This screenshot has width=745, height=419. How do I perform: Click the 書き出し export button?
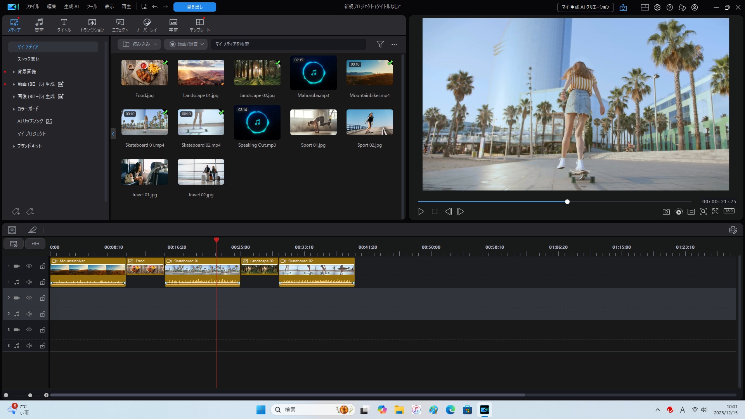click(x=194, y=7)
